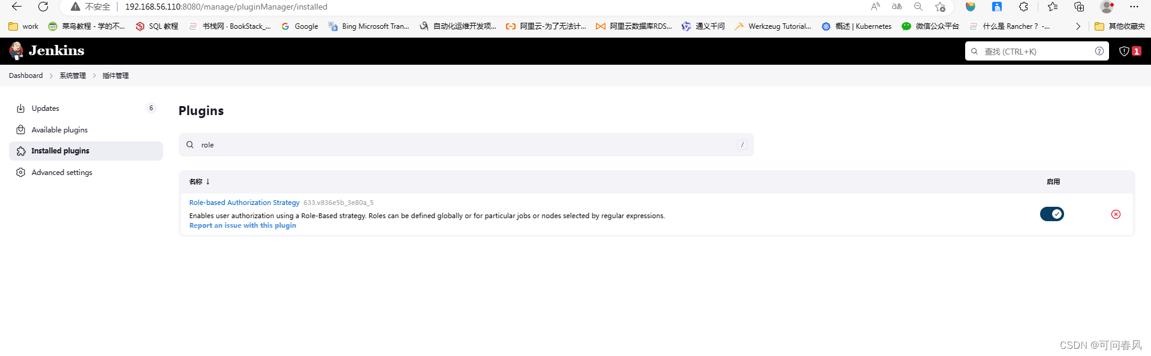Open the 概述 | Kubernetes bookmark
This screenshot has height=356, width=1151.
pyautogui.click(x=856, y=26)
